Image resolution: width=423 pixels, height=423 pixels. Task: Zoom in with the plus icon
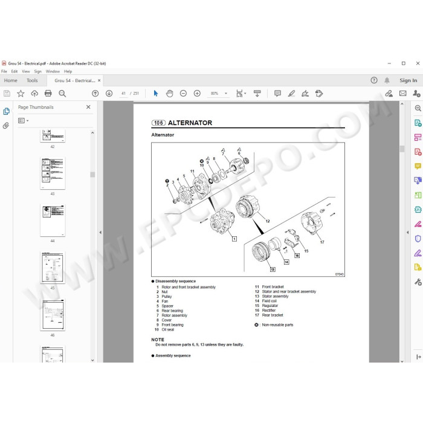point(197,94)
